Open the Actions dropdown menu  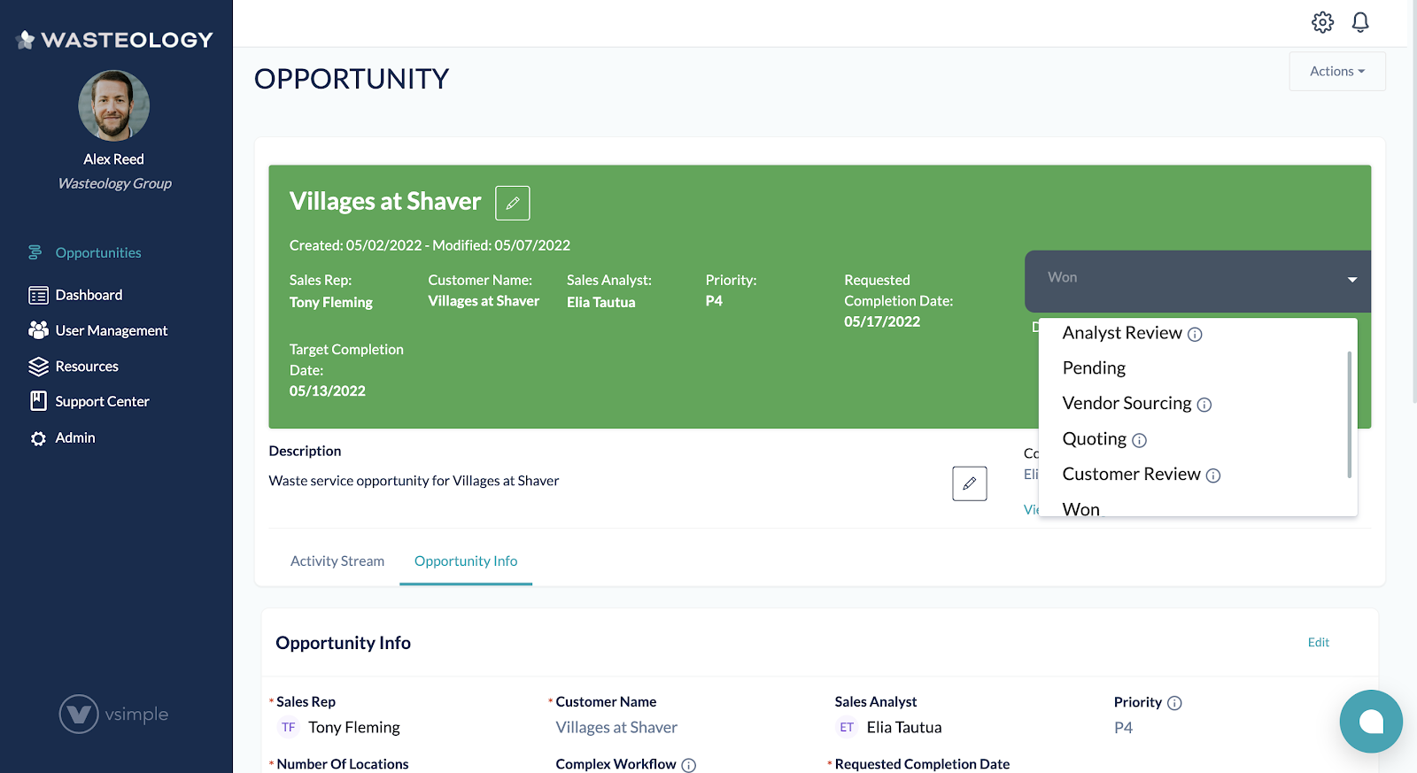click(1336, 72)
